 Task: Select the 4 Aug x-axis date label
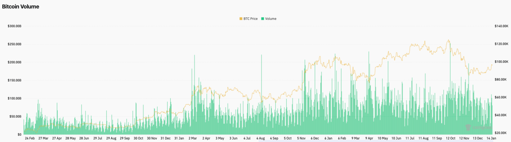(x=260, y=138)
